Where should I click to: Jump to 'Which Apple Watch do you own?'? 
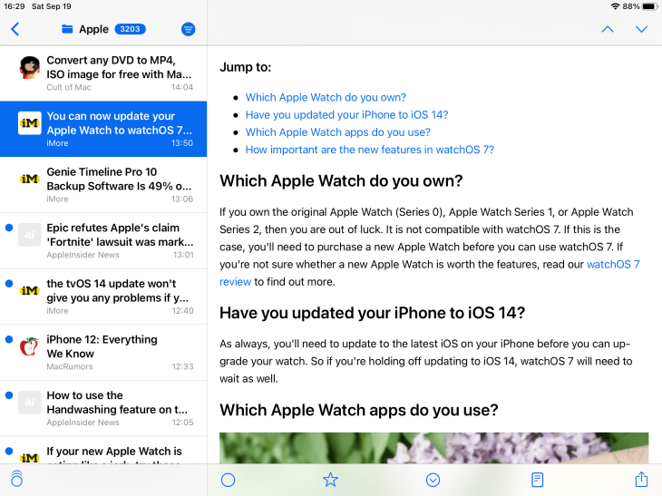tap(326, 98)
